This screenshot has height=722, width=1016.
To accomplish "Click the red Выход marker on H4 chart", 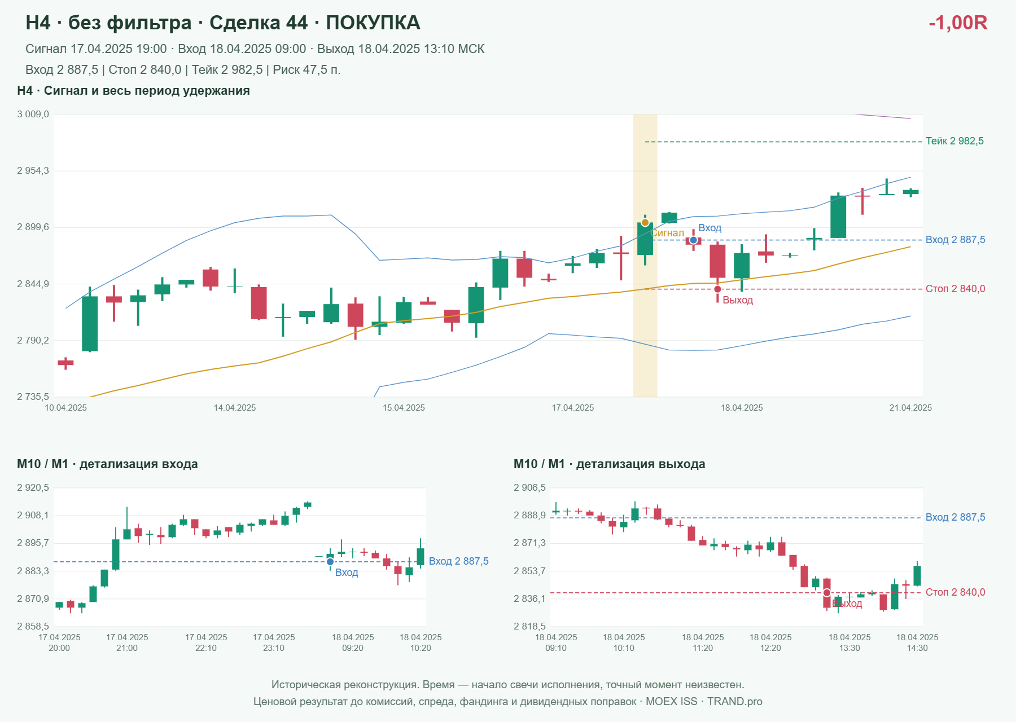I will (717, 289).
